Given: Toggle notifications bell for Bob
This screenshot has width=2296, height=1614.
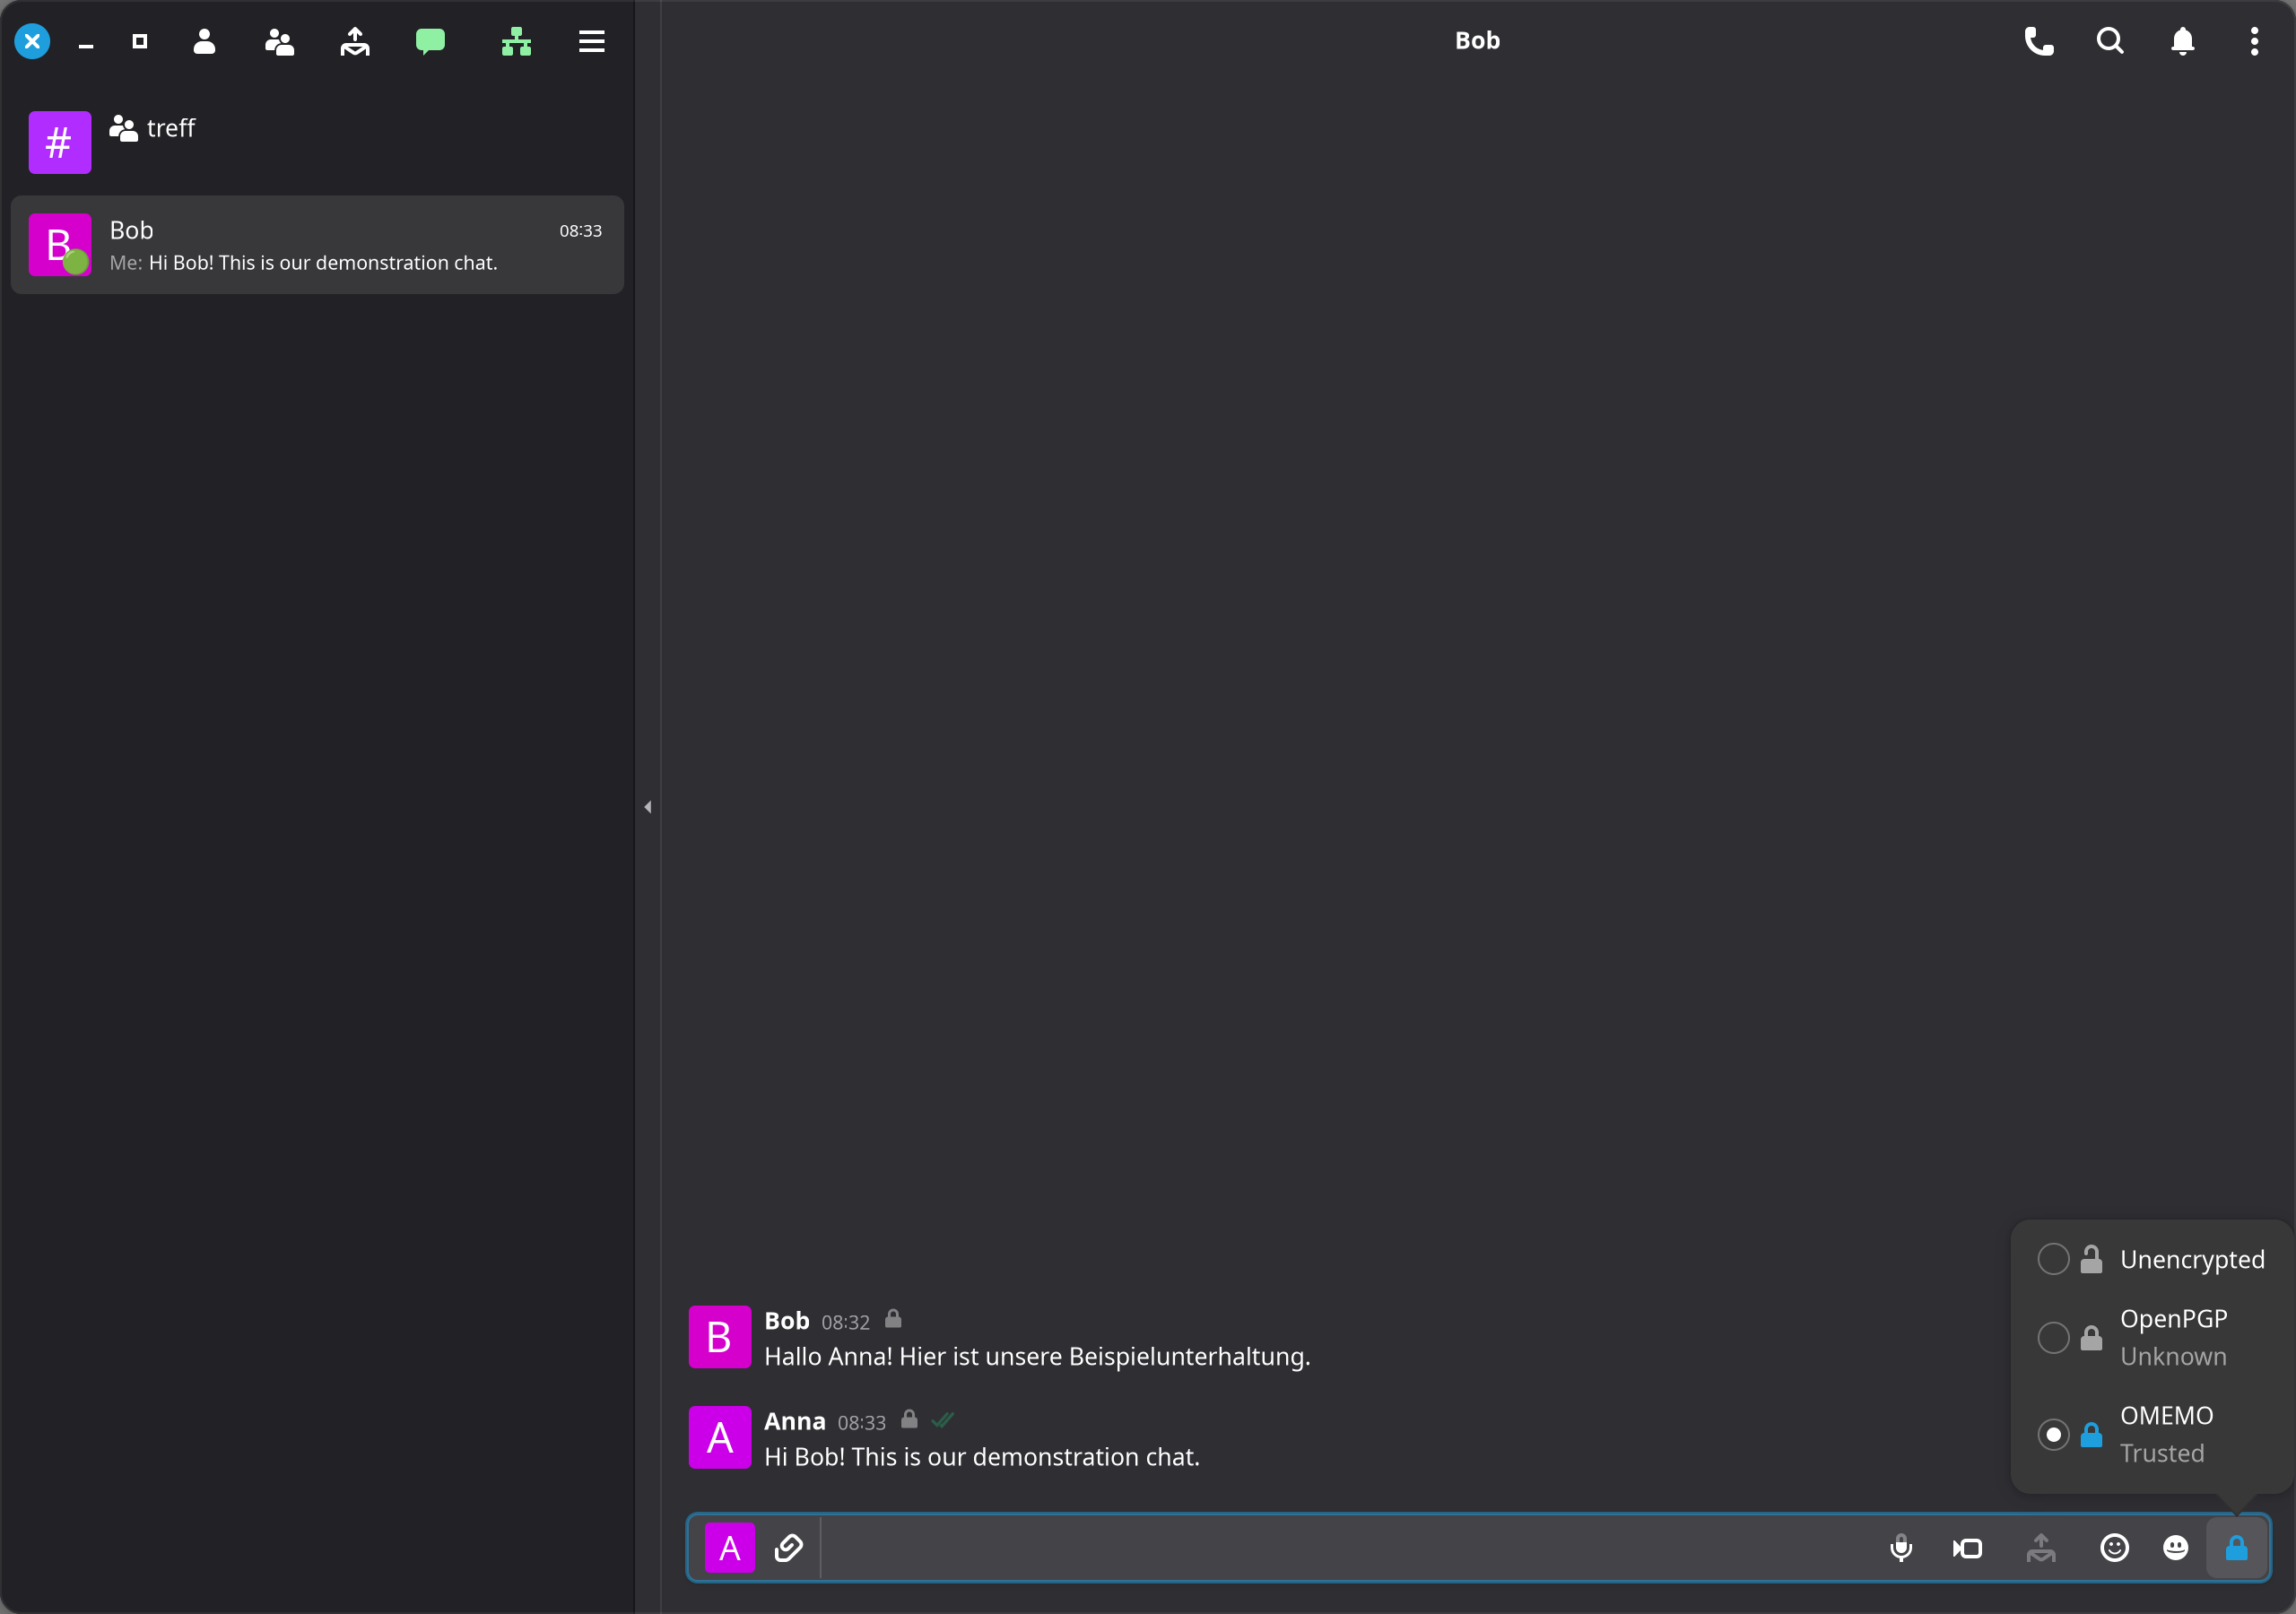Looking at the screenshot, I should pos(2183,41).
